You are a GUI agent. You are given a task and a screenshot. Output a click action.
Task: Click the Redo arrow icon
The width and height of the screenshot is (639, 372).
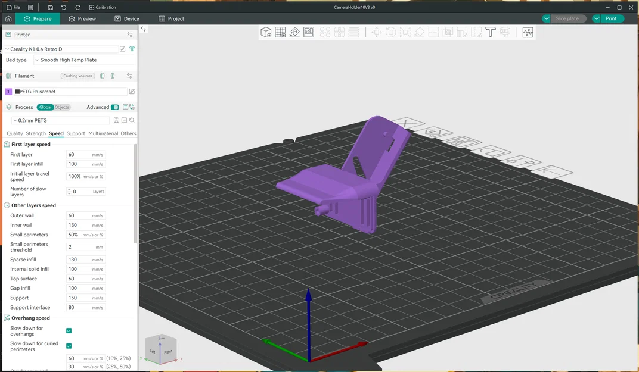[77, 7]
